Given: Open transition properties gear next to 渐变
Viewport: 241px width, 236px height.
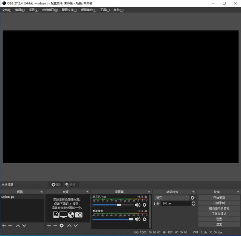Looking at the screenshot, I should point(193,198).
